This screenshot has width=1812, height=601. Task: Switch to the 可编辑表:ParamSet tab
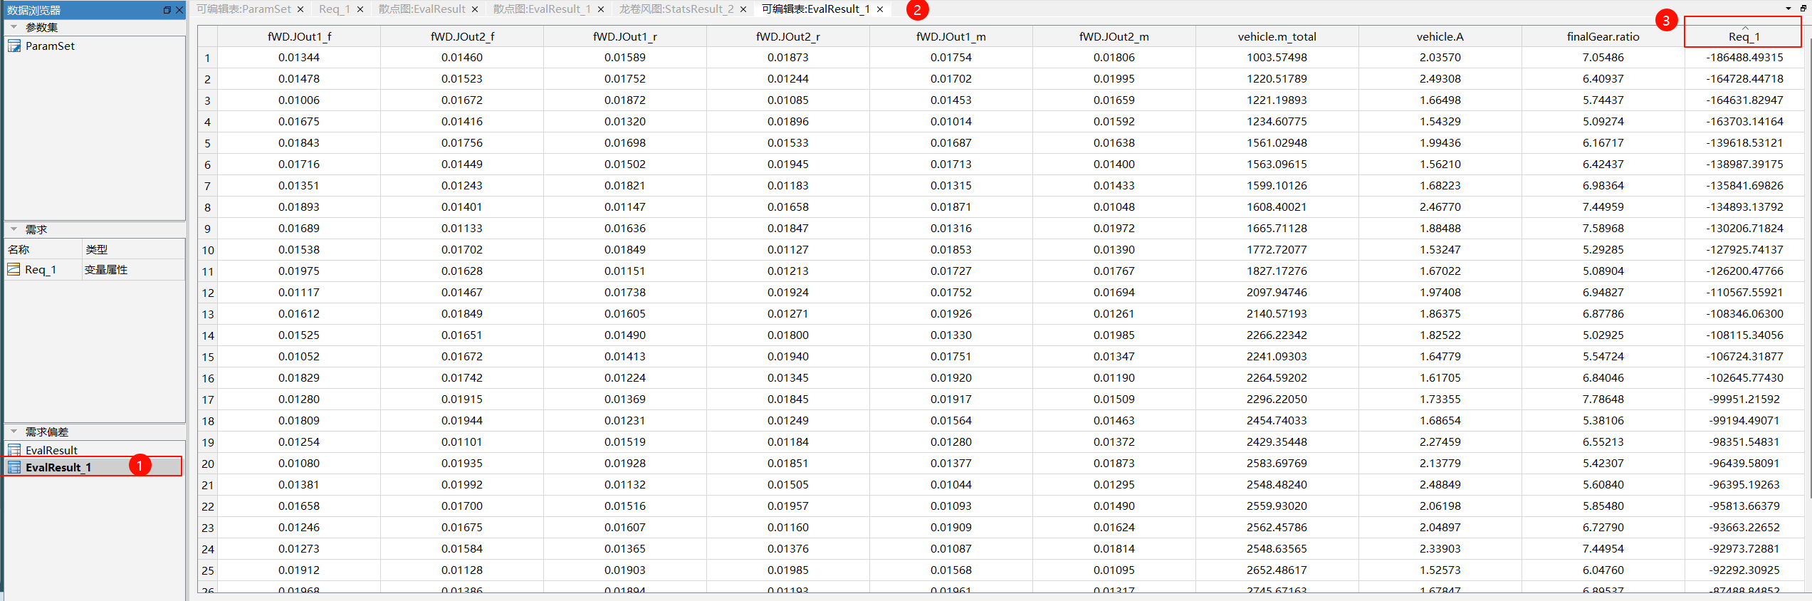coord(243,9)
